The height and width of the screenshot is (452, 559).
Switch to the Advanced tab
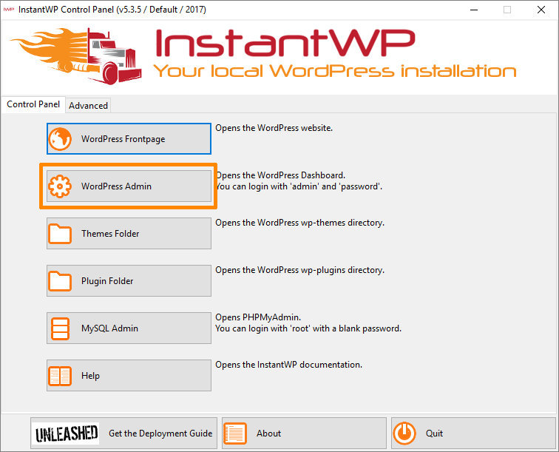88,106
